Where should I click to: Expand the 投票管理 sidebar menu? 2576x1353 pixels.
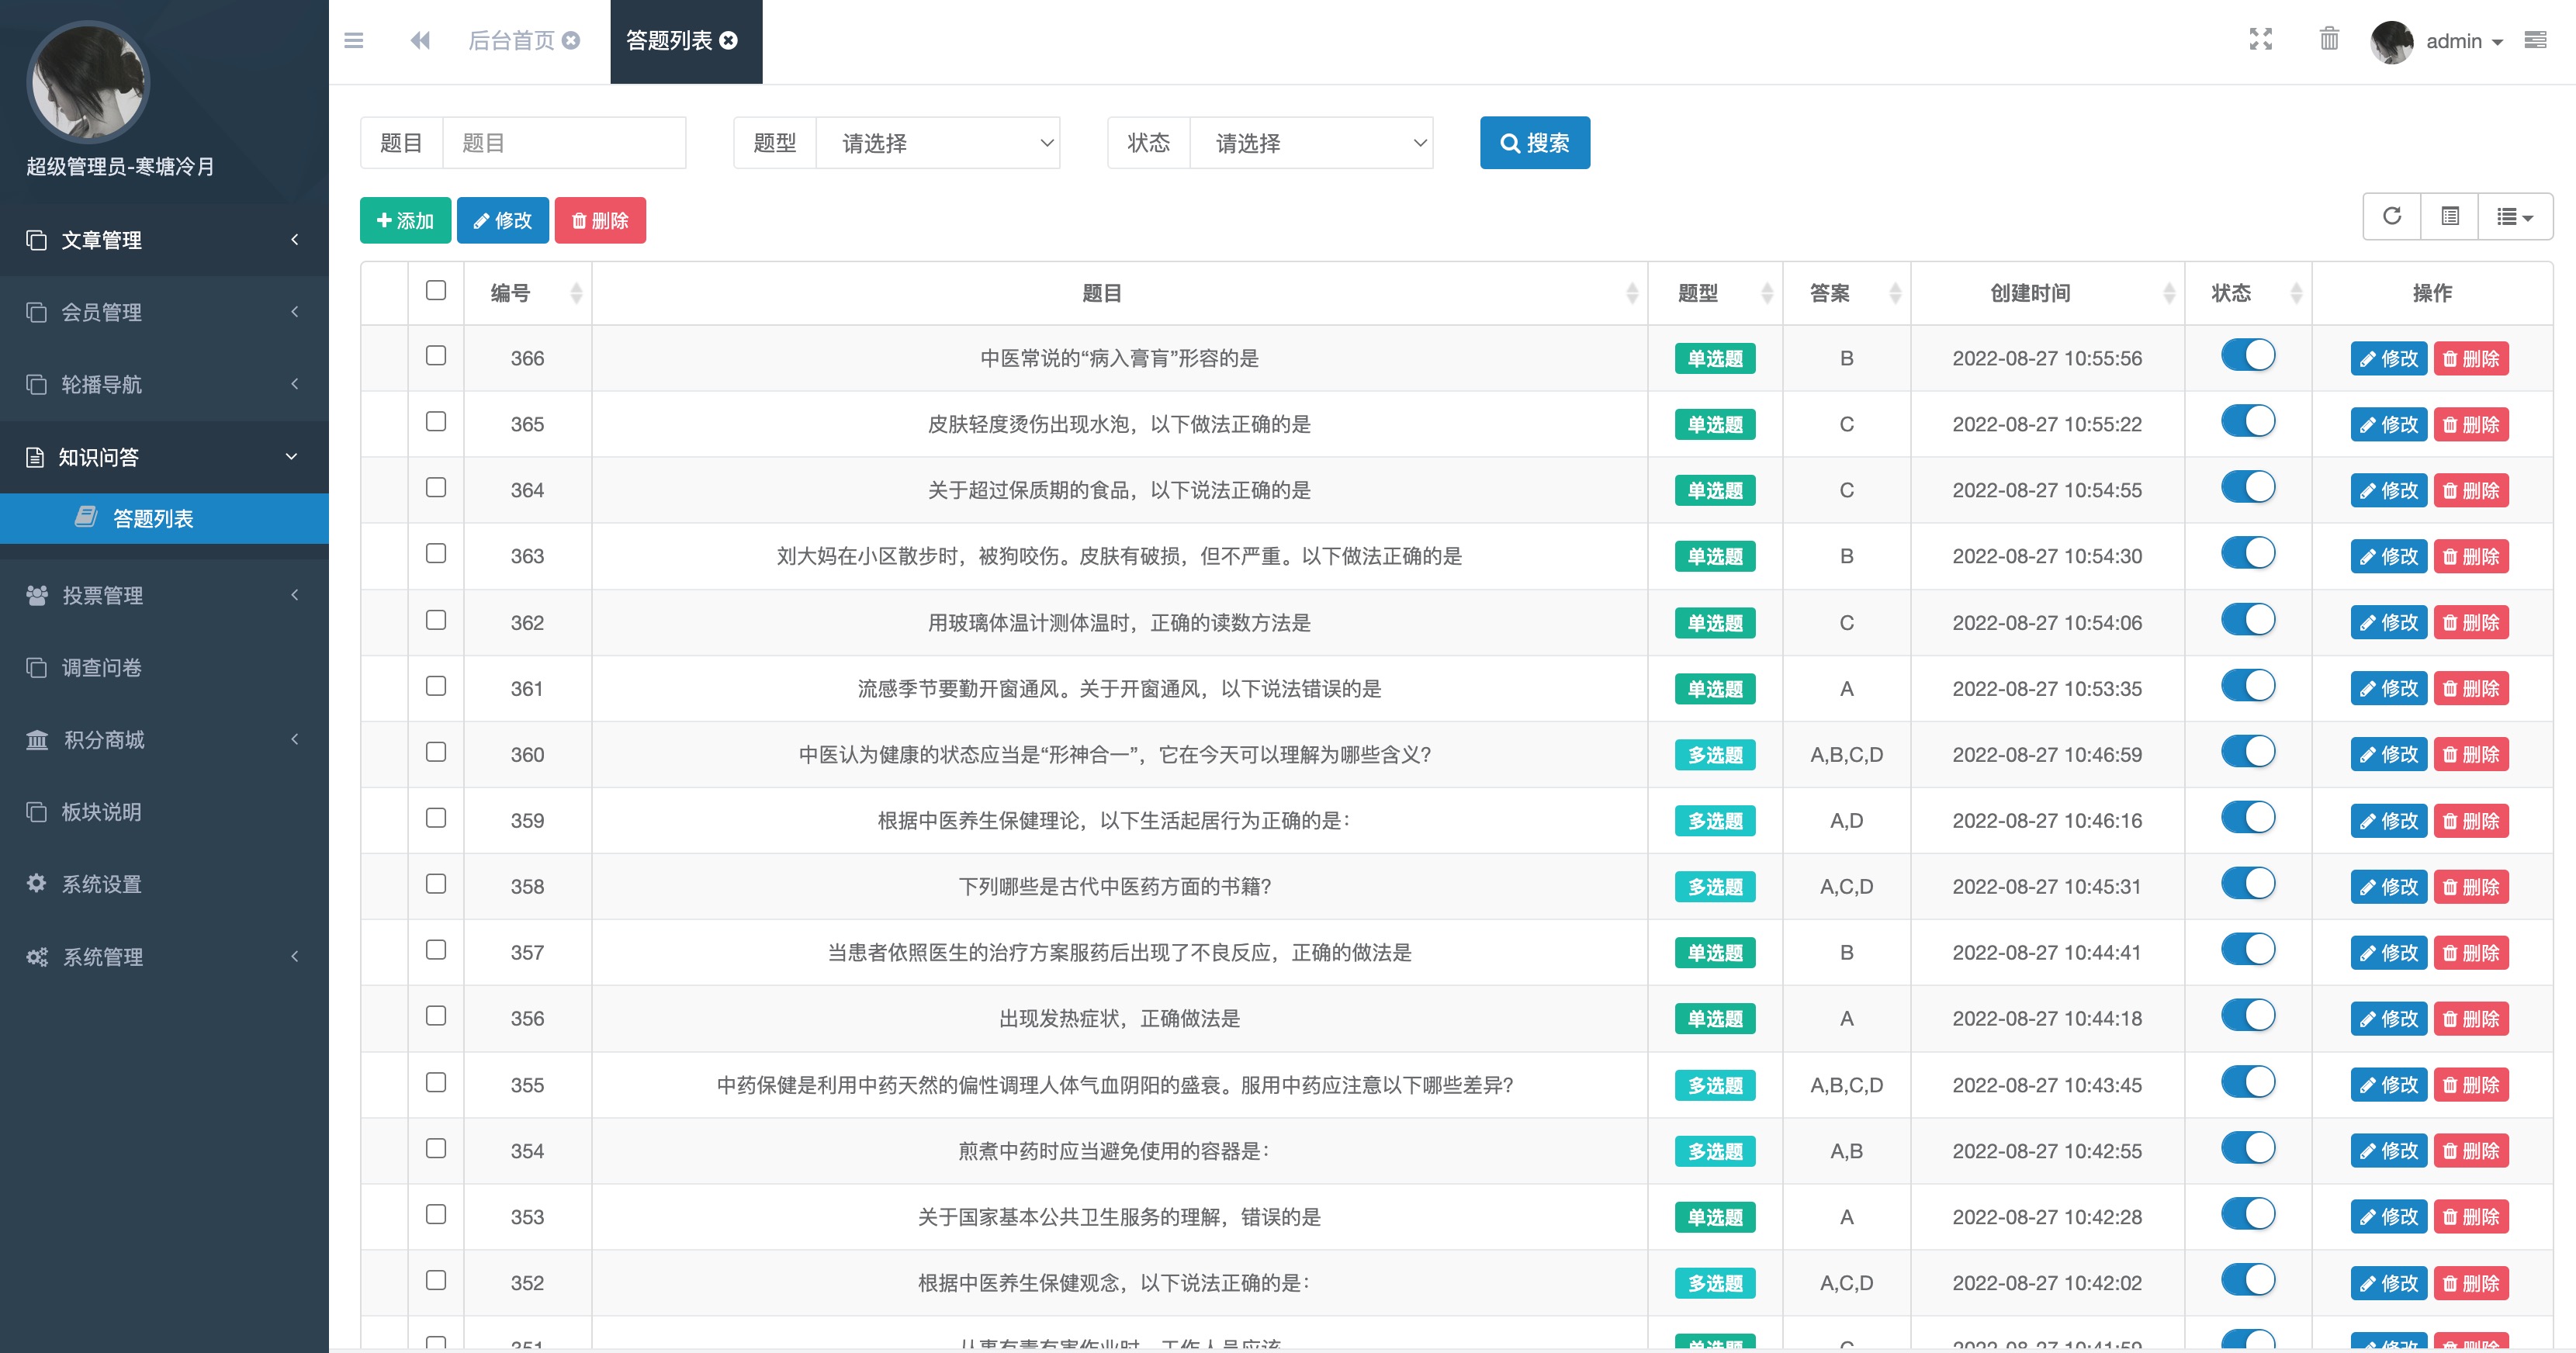tap(164, 595)
